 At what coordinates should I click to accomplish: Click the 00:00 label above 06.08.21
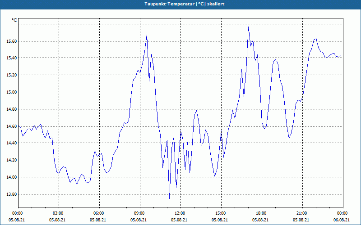(x=343, y=213)
